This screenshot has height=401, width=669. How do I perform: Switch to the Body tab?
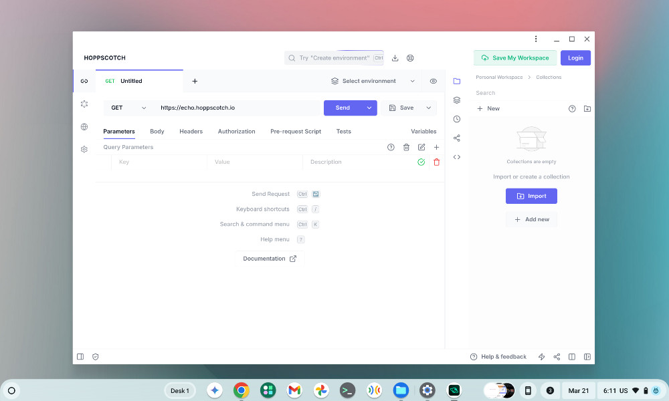point(157,131)
